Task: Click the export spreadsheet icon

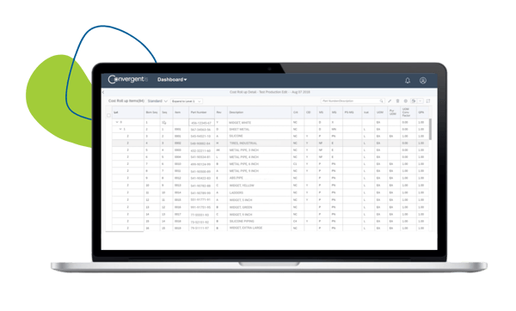Action: pos(414,101)
